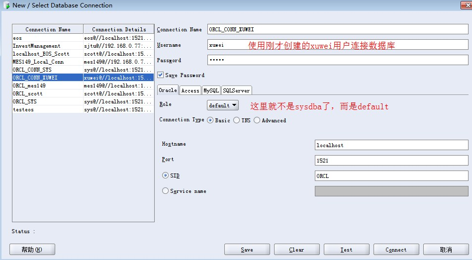Click details cell xuwei@//localhost
Screen dimensions: 472x260
[118, 78]
